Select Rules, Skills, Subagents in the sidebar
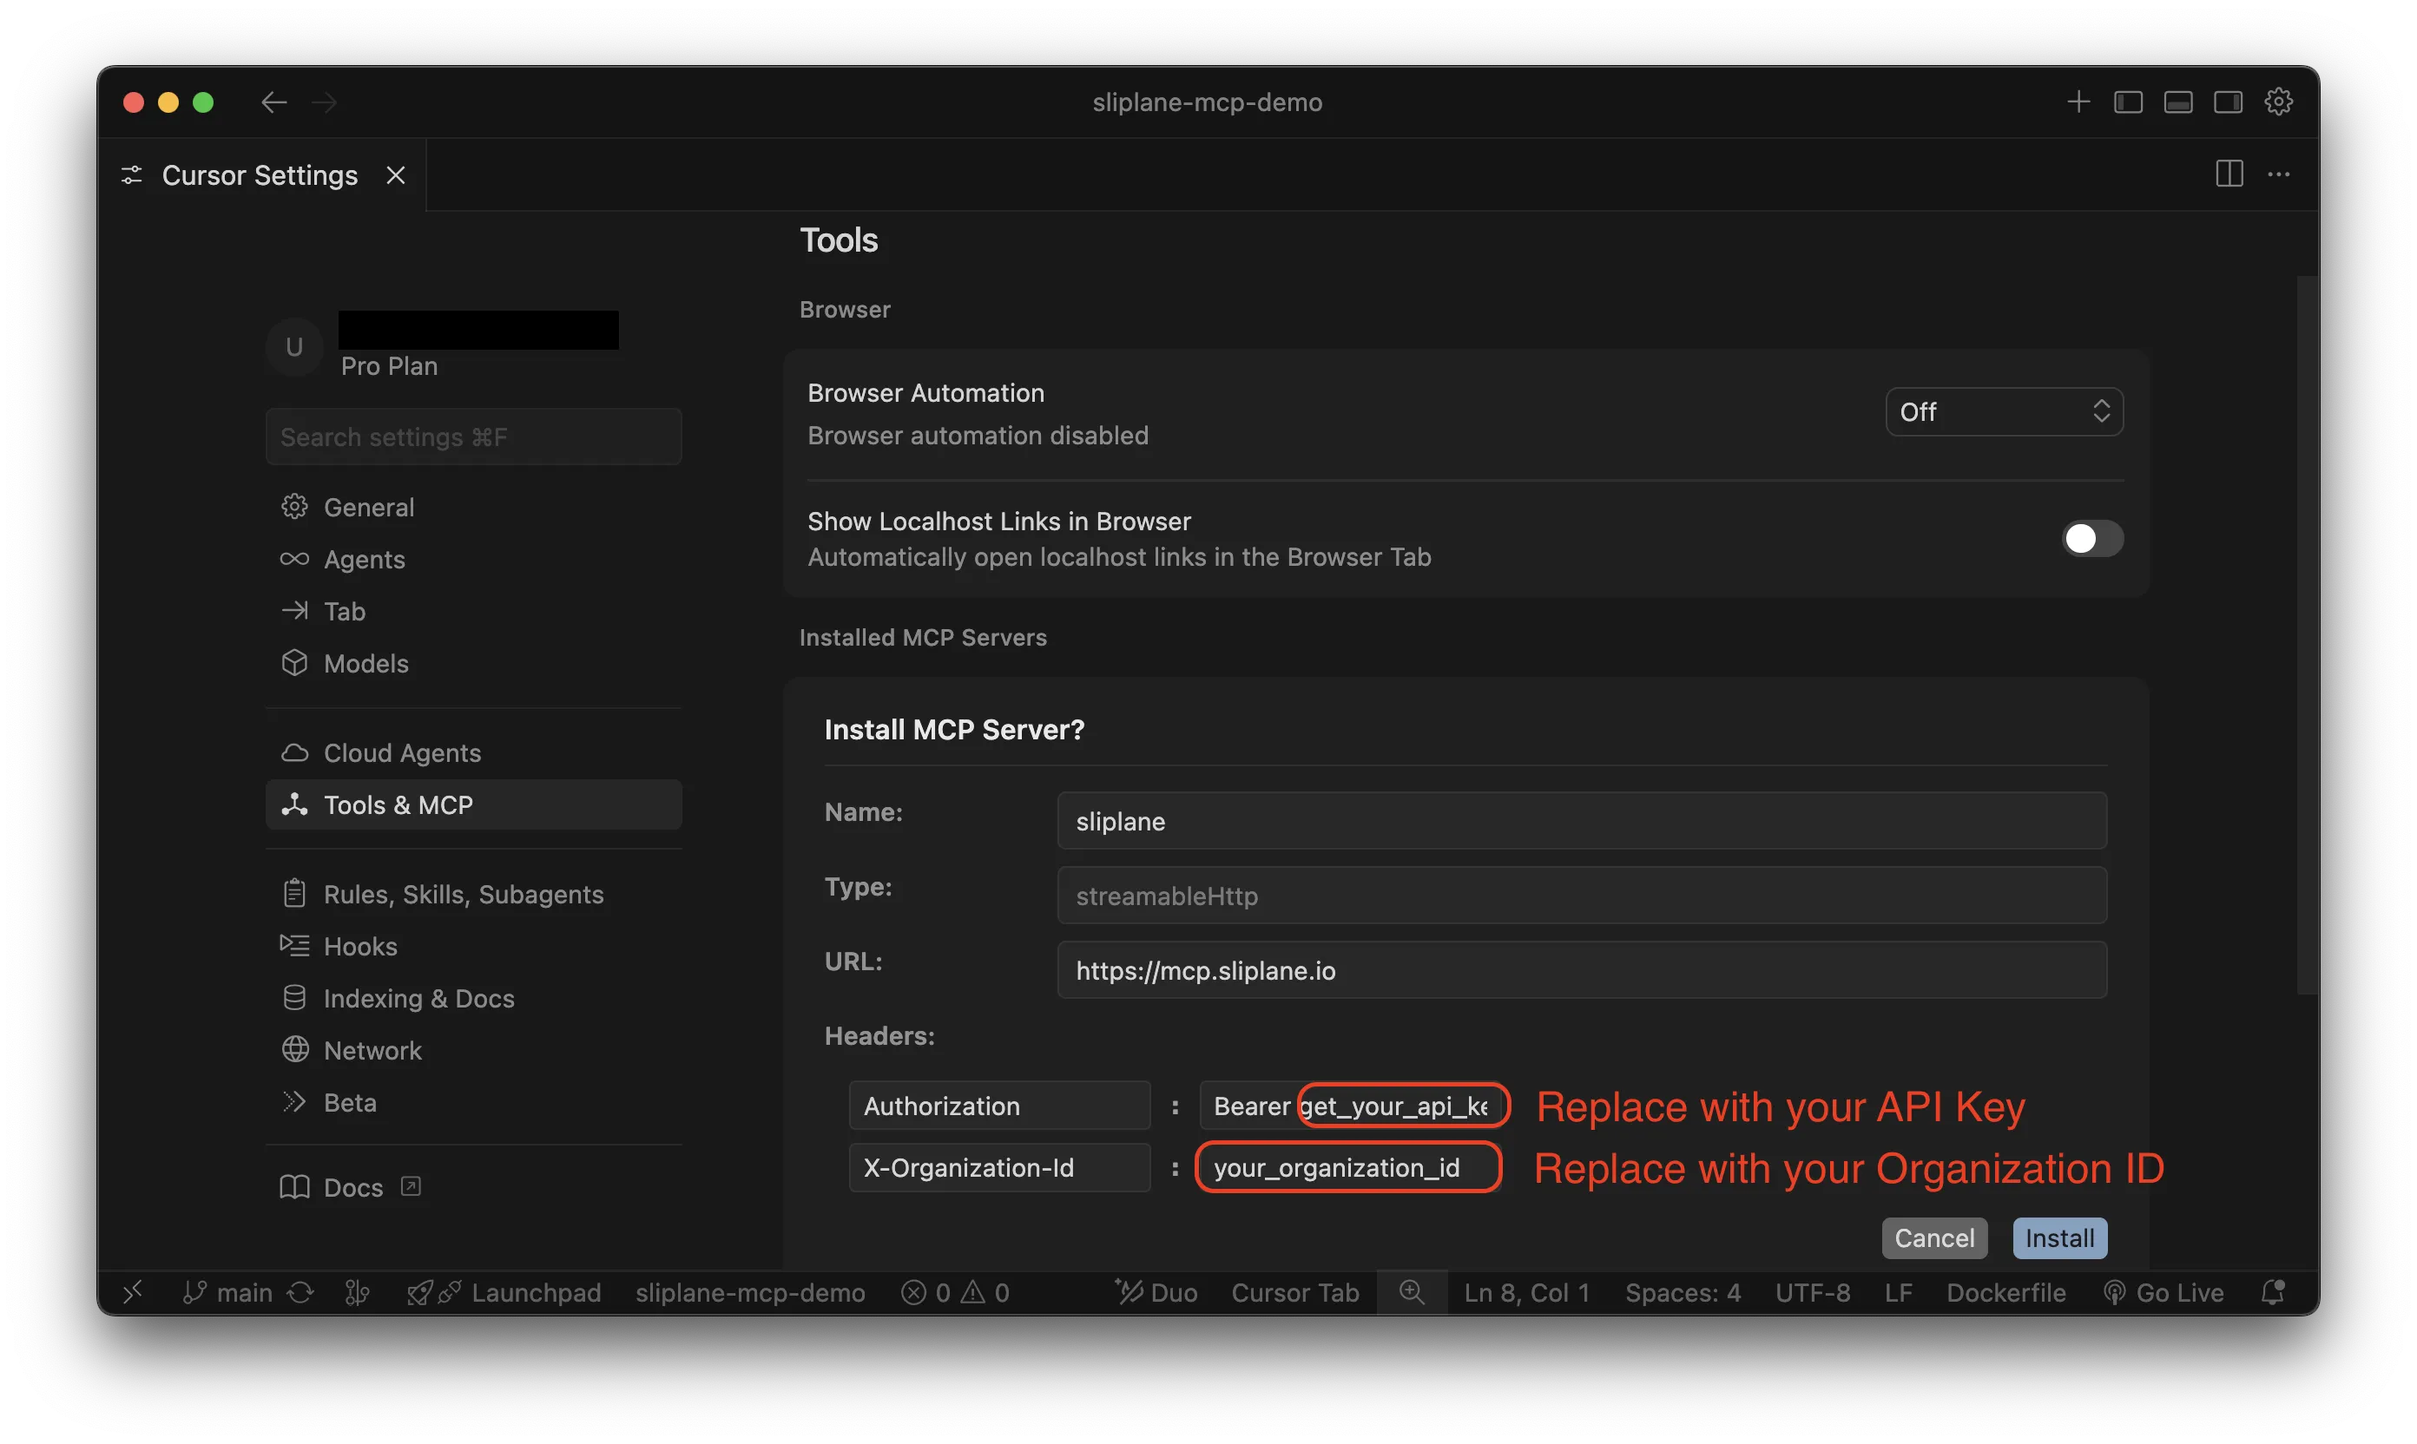 (x=464, y=894)
